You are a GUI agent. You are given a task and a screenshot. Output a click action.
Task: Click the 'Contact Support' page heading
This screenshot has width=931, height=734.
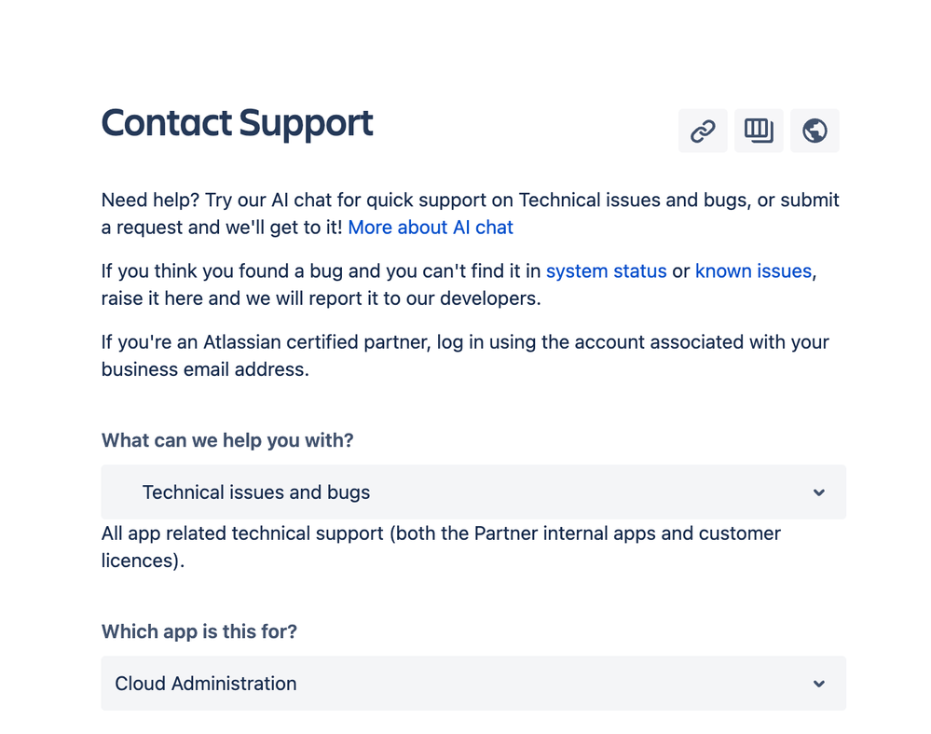(237, 123)
